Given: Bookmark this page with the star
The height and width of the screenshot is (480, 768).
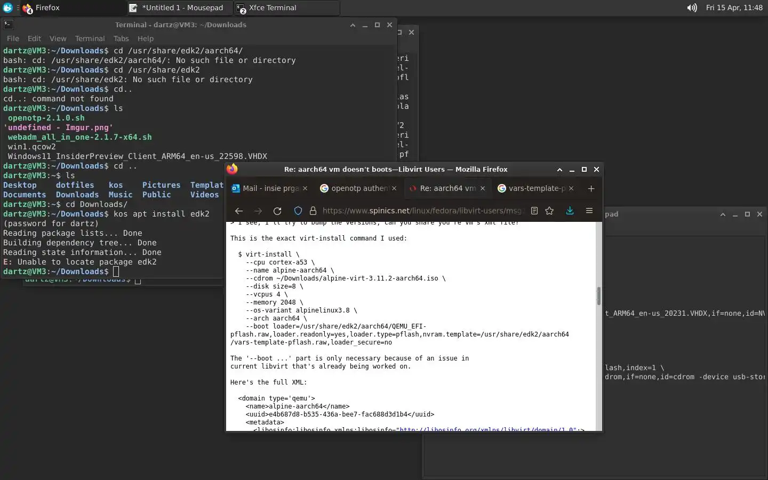Looking at the screenshot, I should (549, 211).
